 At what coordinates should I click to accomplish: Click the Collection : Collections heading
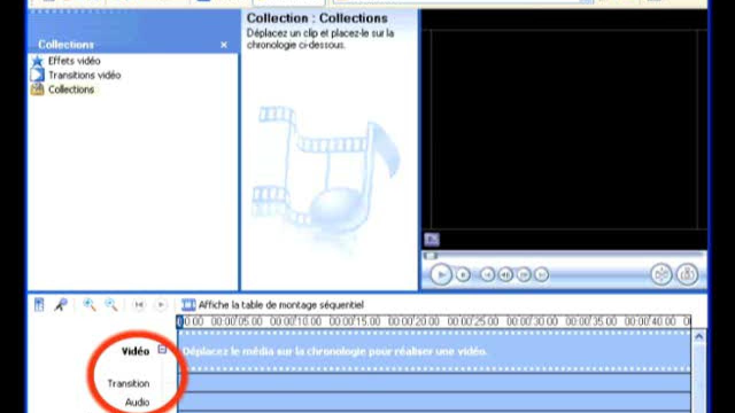(317, 18)
